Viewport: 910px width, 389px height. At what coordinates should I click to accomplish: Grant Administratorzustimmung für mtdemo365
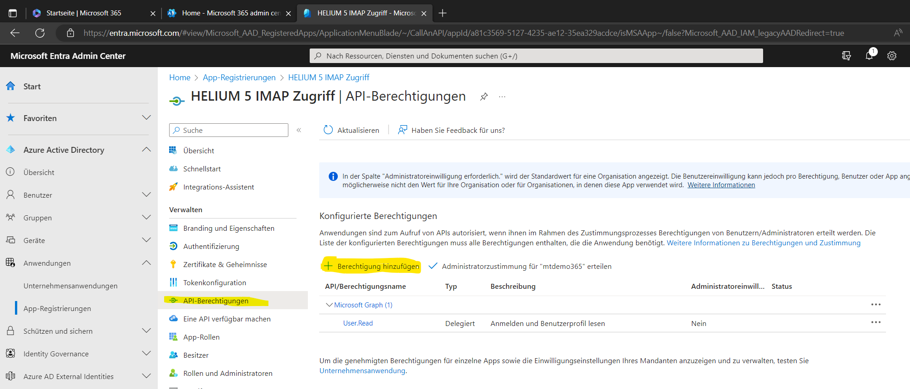(520, 266)
